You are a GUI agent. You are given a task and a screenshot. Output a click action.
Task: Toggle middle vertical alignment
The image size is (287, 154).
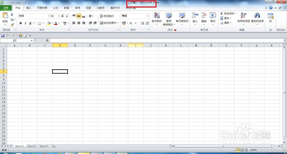pos(79,16)
